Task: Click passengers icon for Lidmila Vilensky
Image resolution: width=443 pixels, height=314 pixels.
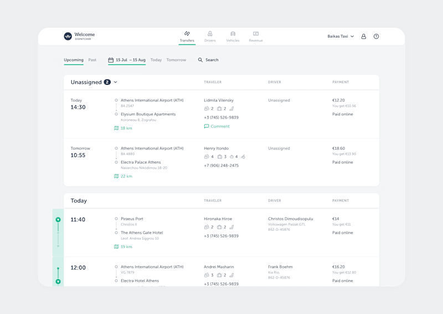Action: [x=207, y=108]
